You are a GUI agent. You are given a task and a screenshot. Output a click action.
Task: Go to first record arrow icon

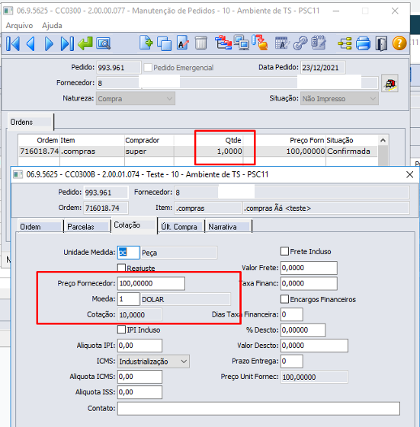point(13,43)
